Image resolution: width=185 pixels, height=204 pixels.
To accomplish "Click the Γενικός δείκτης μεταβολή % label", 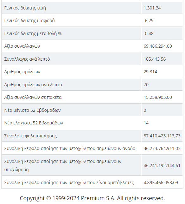I will [x=33, y=33].
